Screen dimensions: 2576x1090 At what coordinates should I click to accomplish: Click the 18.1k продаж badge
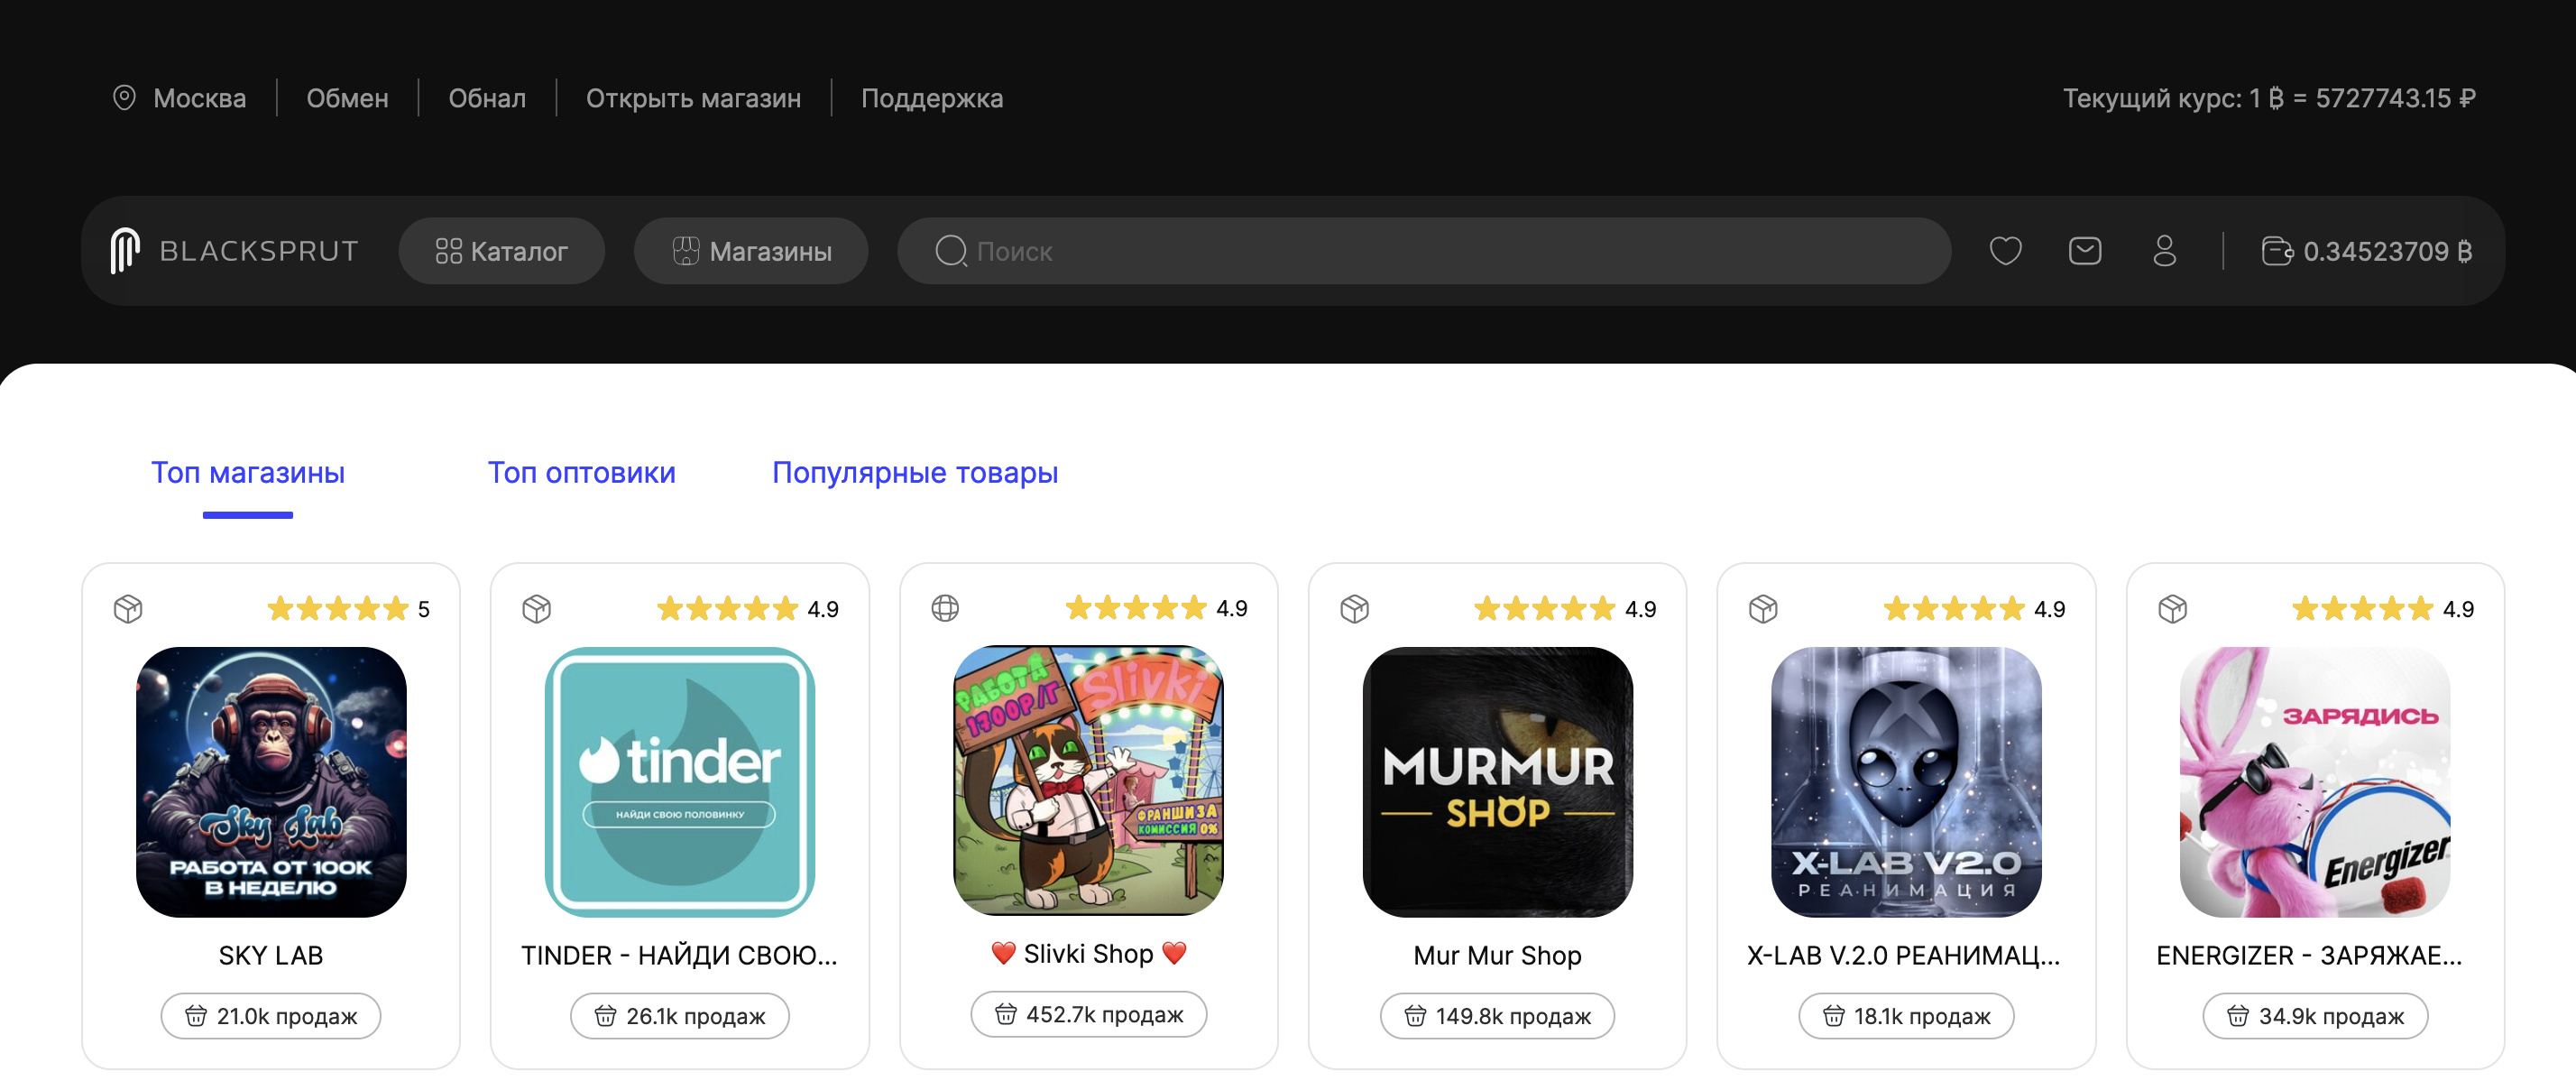(x=1907, y=1016)
